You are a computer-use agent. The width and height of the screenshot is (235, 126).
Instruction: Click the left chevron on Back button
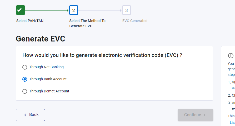[x=25, y=115]
